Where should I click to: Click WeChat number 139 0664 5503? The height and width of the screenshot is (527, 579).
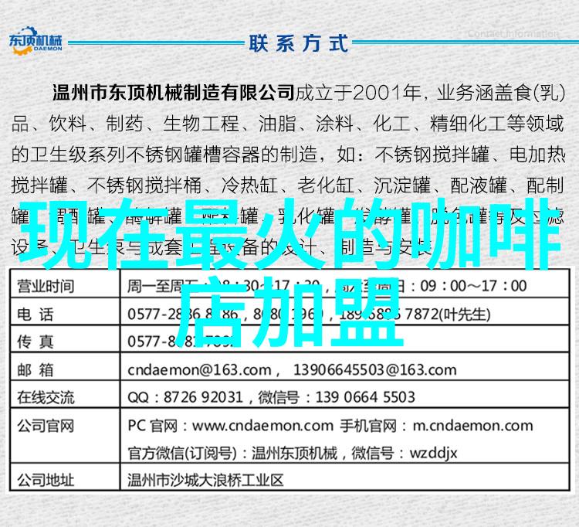pyautogui.click(x=365, y=397)
